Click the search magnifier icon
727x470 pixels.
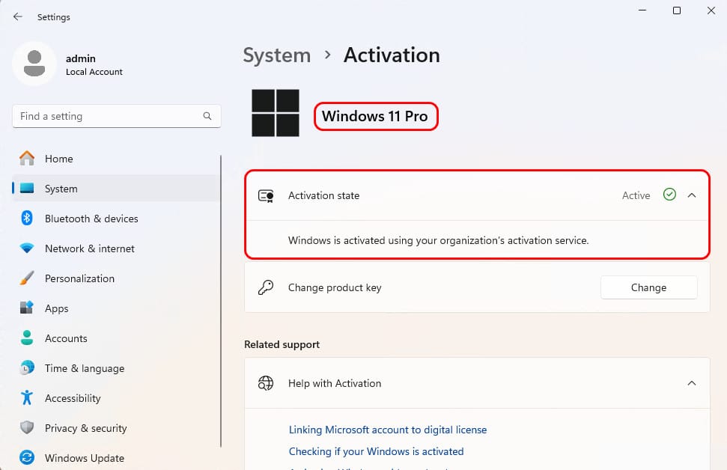click(x=207, y=116)
